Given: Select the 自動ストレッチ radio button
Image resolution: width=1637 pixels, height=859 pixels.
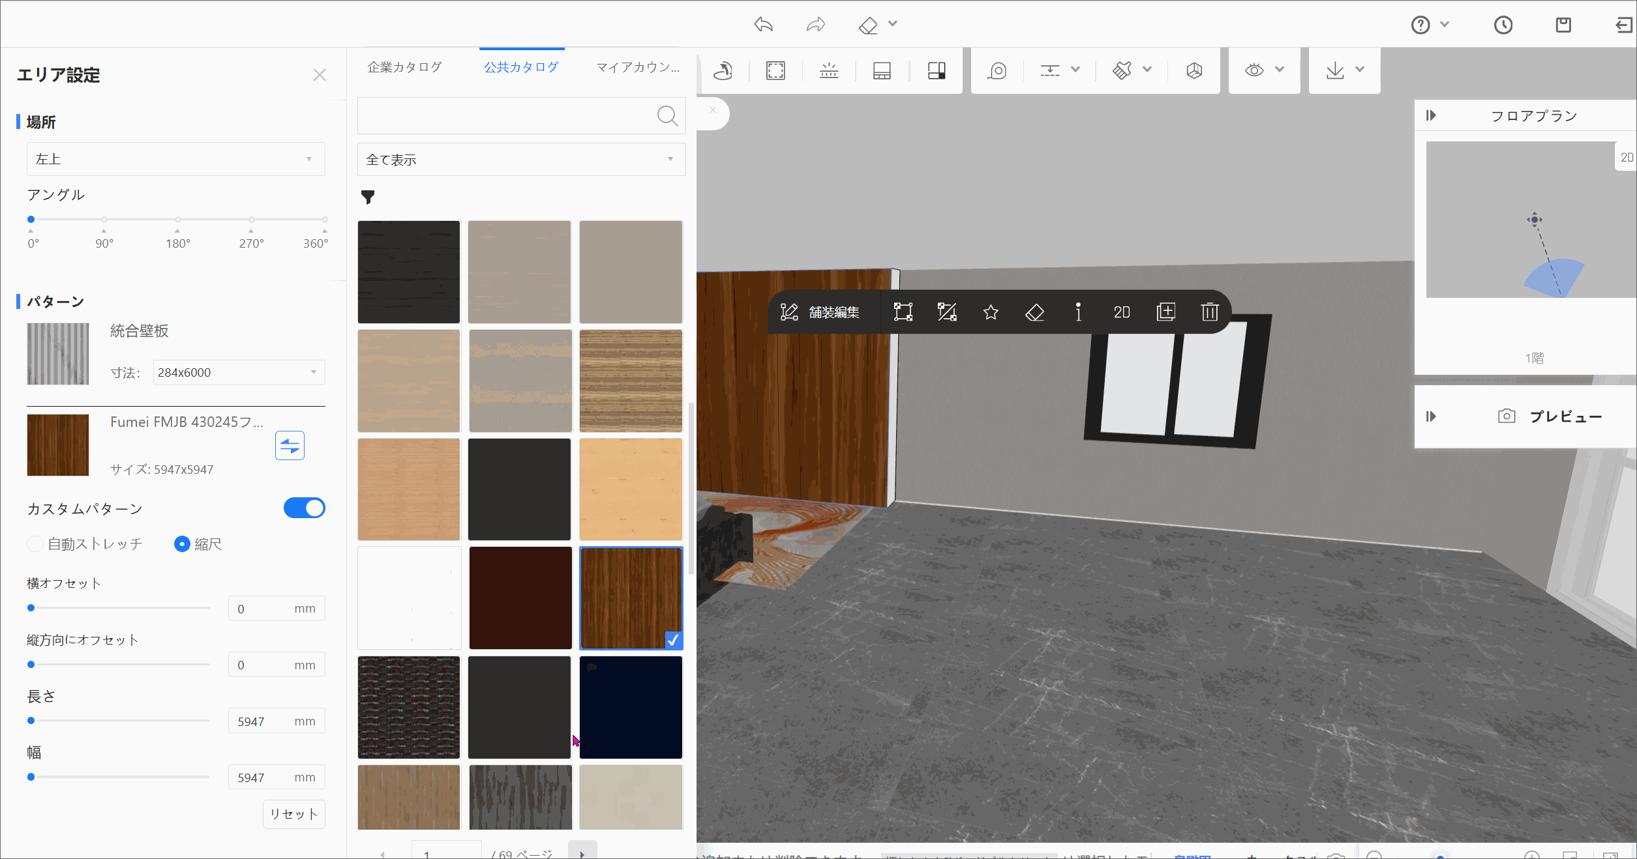Looking at the screenshot, I should [x=35, y=544].
